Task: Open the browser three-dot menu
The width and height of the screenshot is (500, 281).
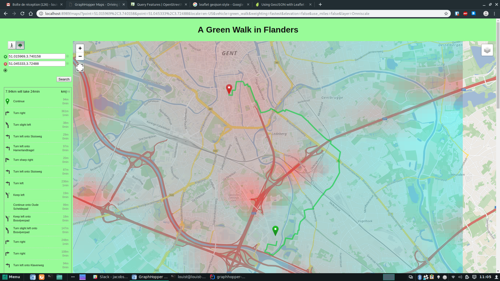Action: point(494,14)
